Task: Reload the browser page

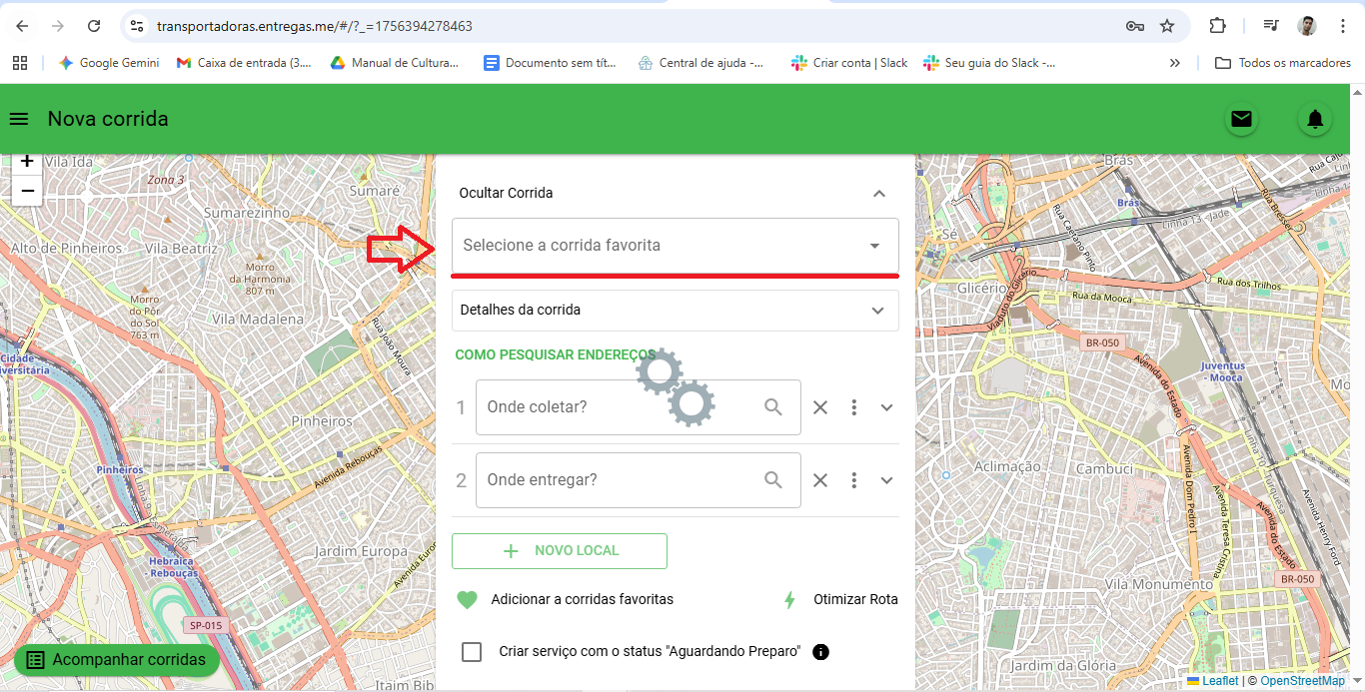Action: click(x=94, y=26)
